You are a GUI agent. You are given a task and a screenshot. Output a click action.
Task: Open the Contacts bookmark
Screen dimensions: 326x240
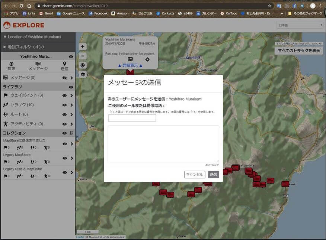[x=165, y=13]
